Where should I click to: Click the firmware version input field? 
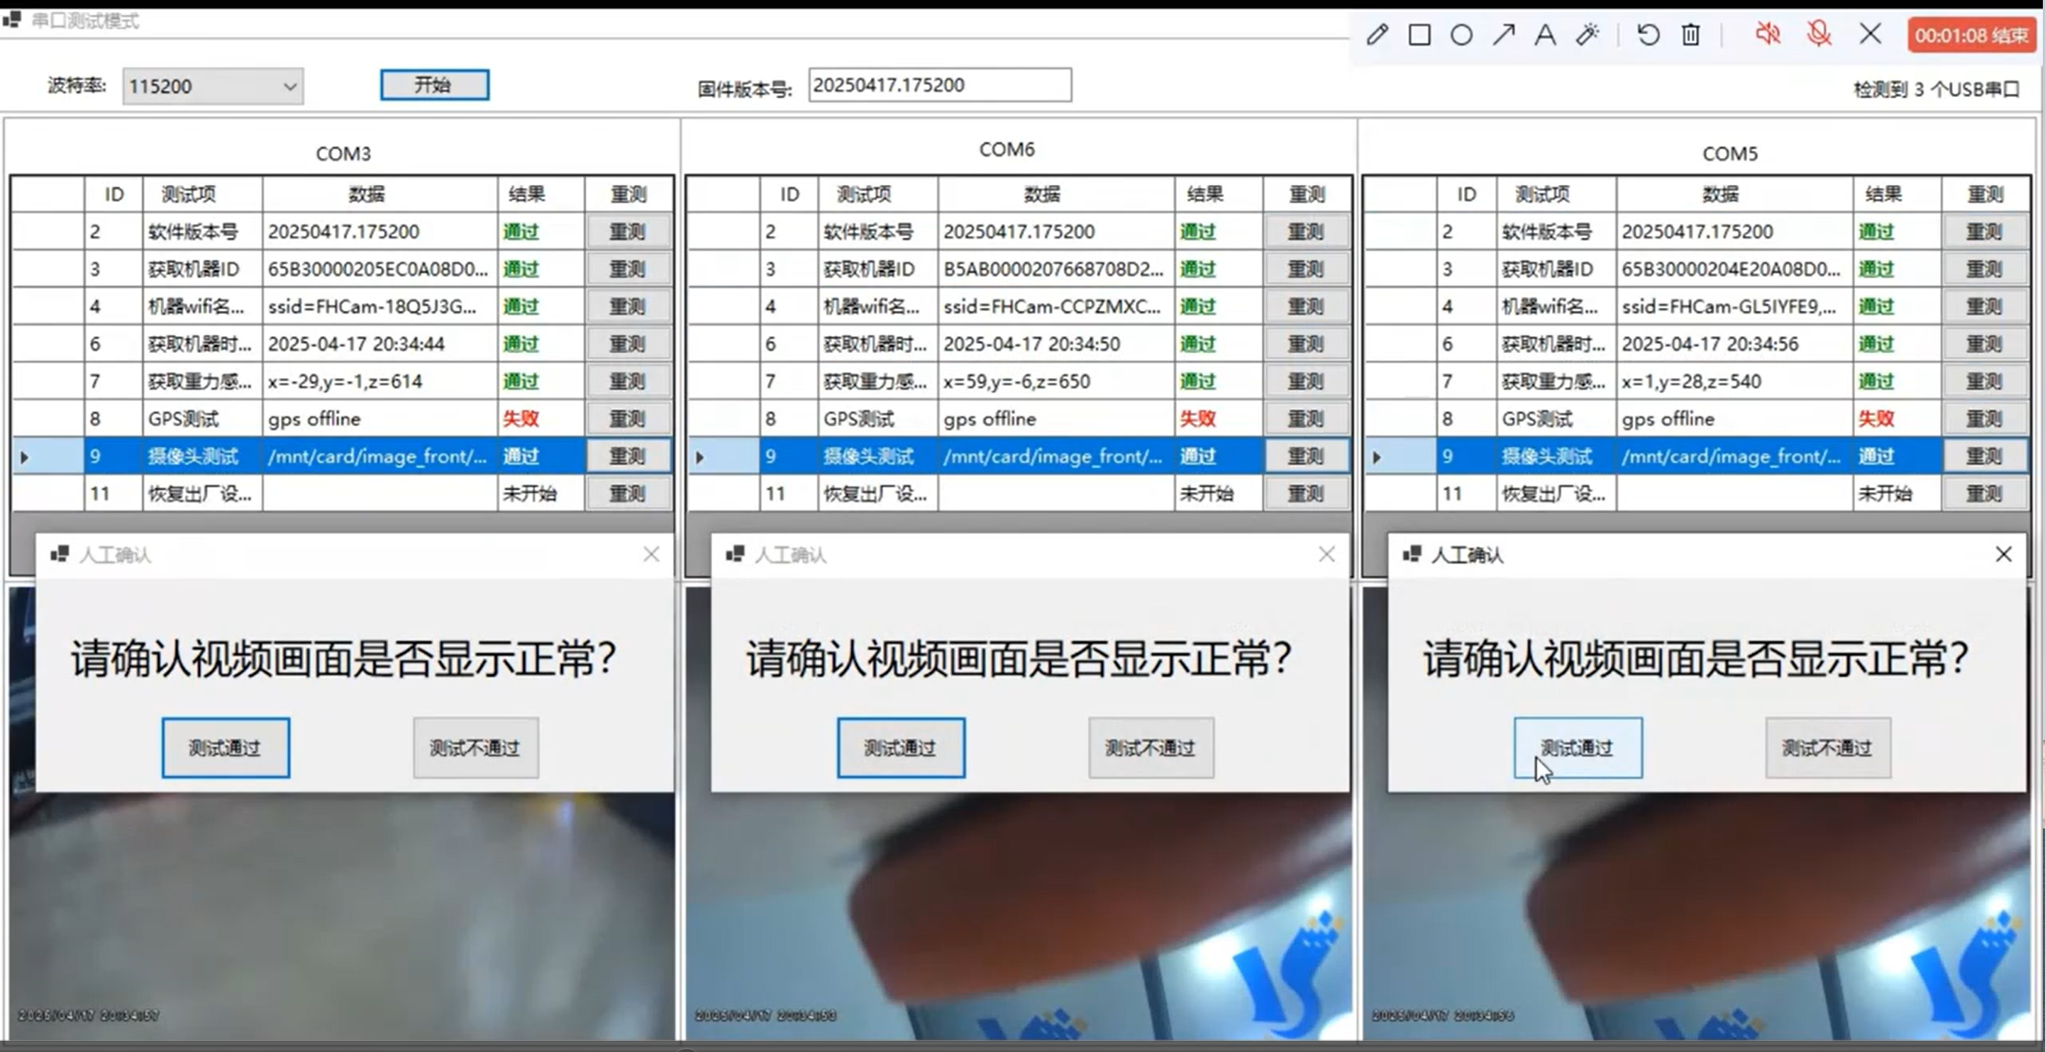(940, 85)
